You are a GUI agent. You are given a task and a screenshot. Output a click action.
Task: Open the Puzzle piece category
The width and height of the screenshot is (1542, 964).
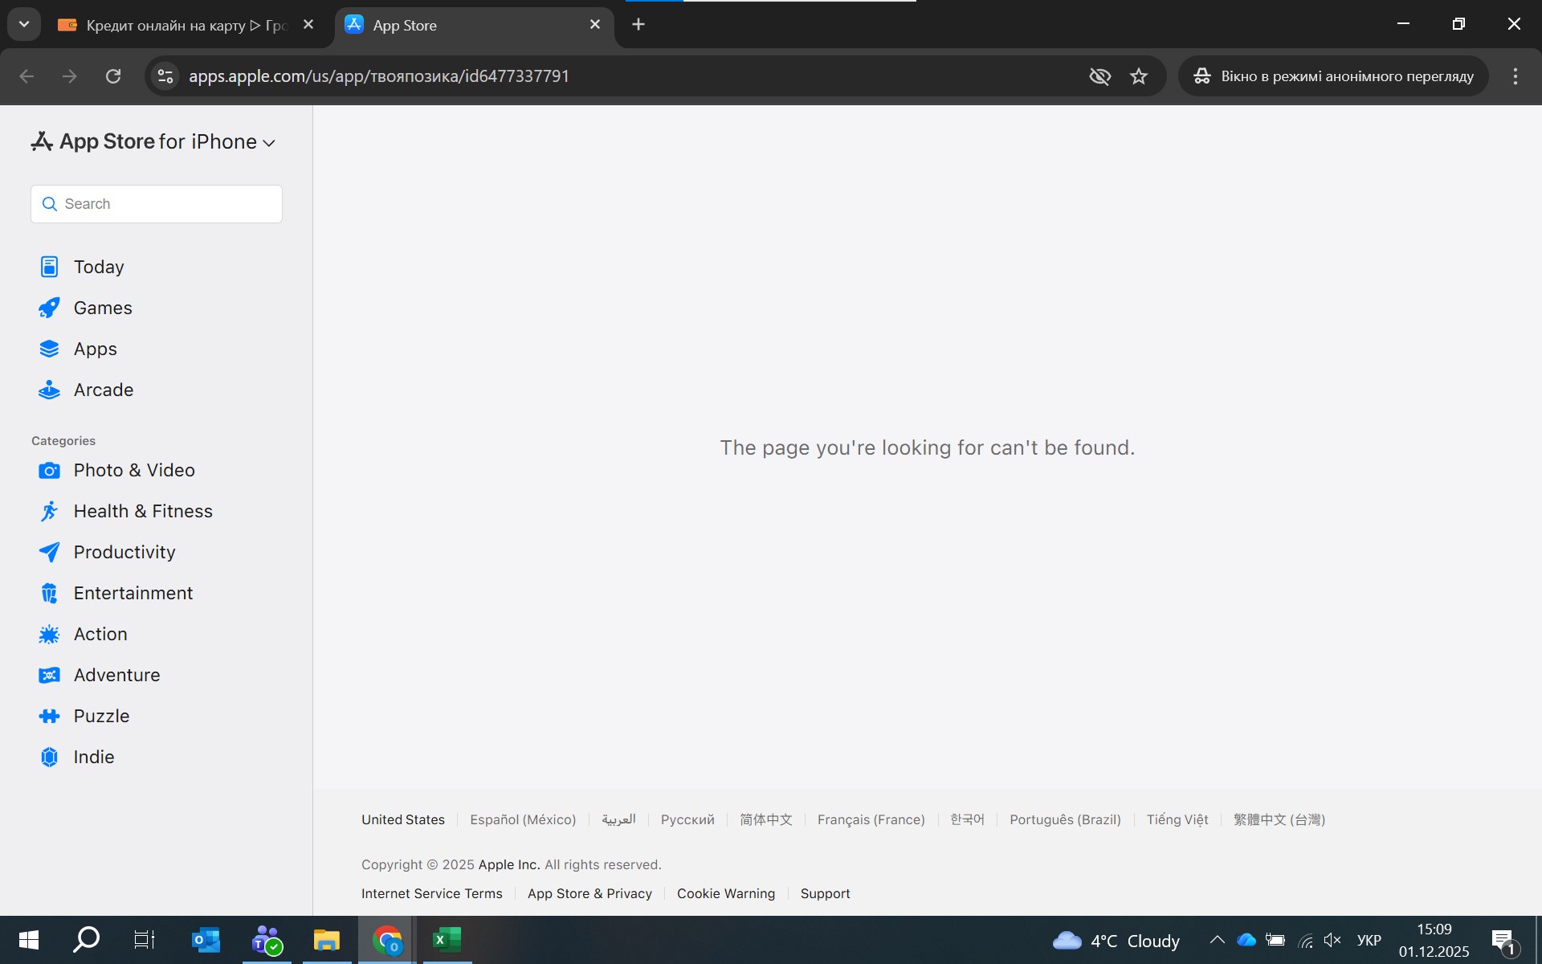pyautogui.click(x=49, y=716)
